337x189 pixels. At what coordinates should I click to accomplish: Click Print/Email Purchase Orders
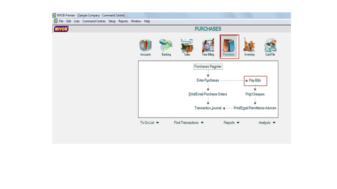coord(208,94)
